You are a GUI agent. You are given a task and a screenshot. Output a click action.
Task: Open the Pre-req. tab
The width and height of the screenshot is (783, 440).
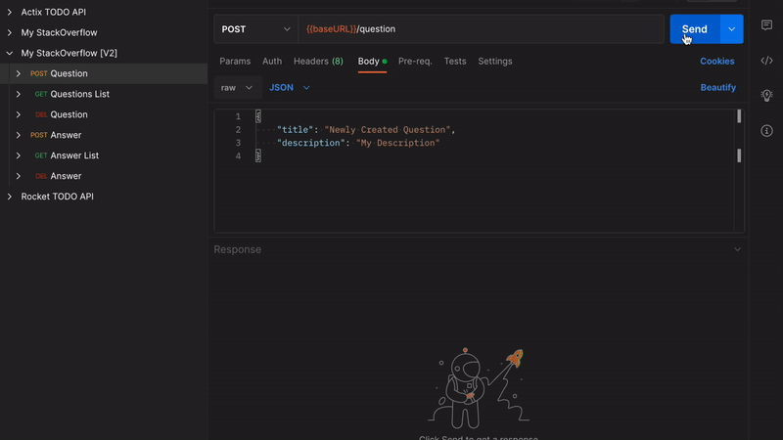tap(415, 61)
